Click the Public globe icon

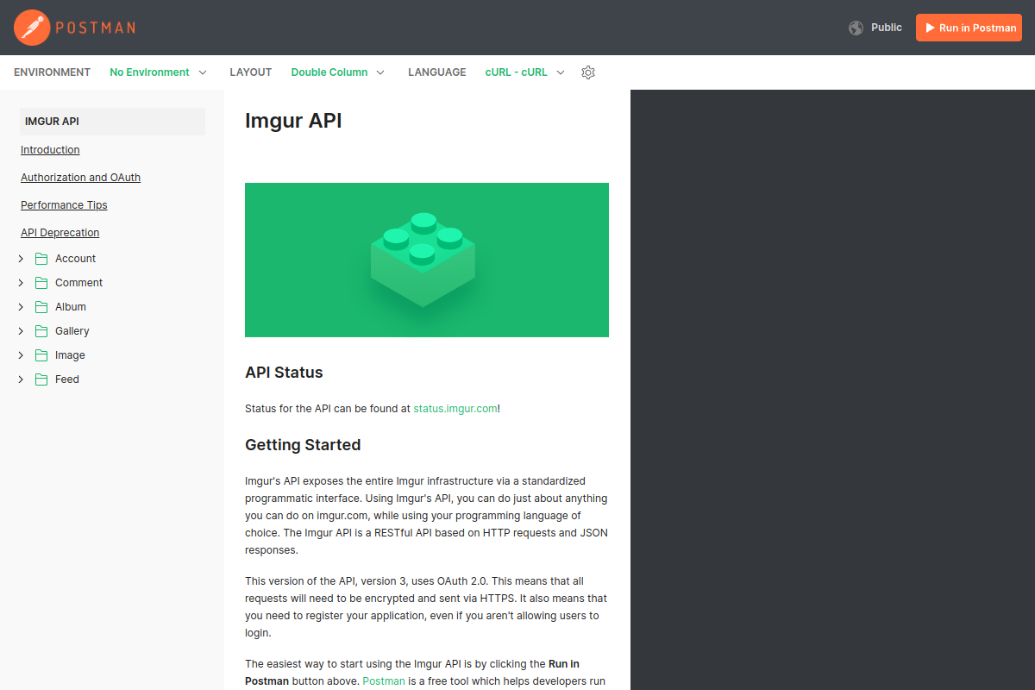856,28
